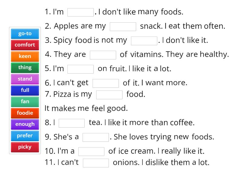Click the "fan" word tile
The height and width of the screenshot is (181, 242).
pyautogui.click(x=25, y=102)
